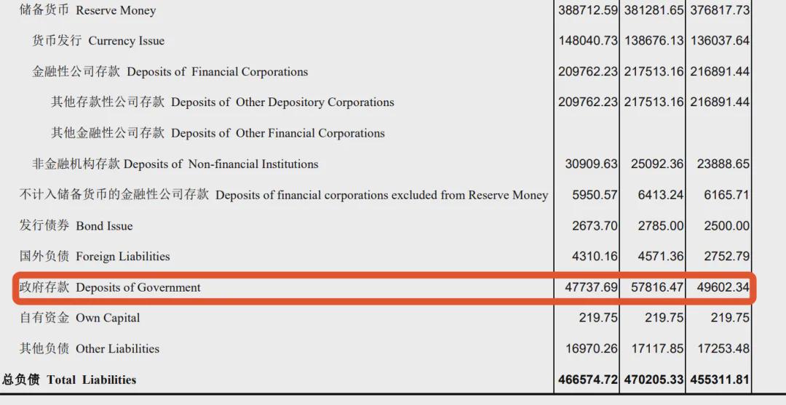Click the Reserve Money row label
This screenshot has width=786, height=405.
[x=88, y=10]
